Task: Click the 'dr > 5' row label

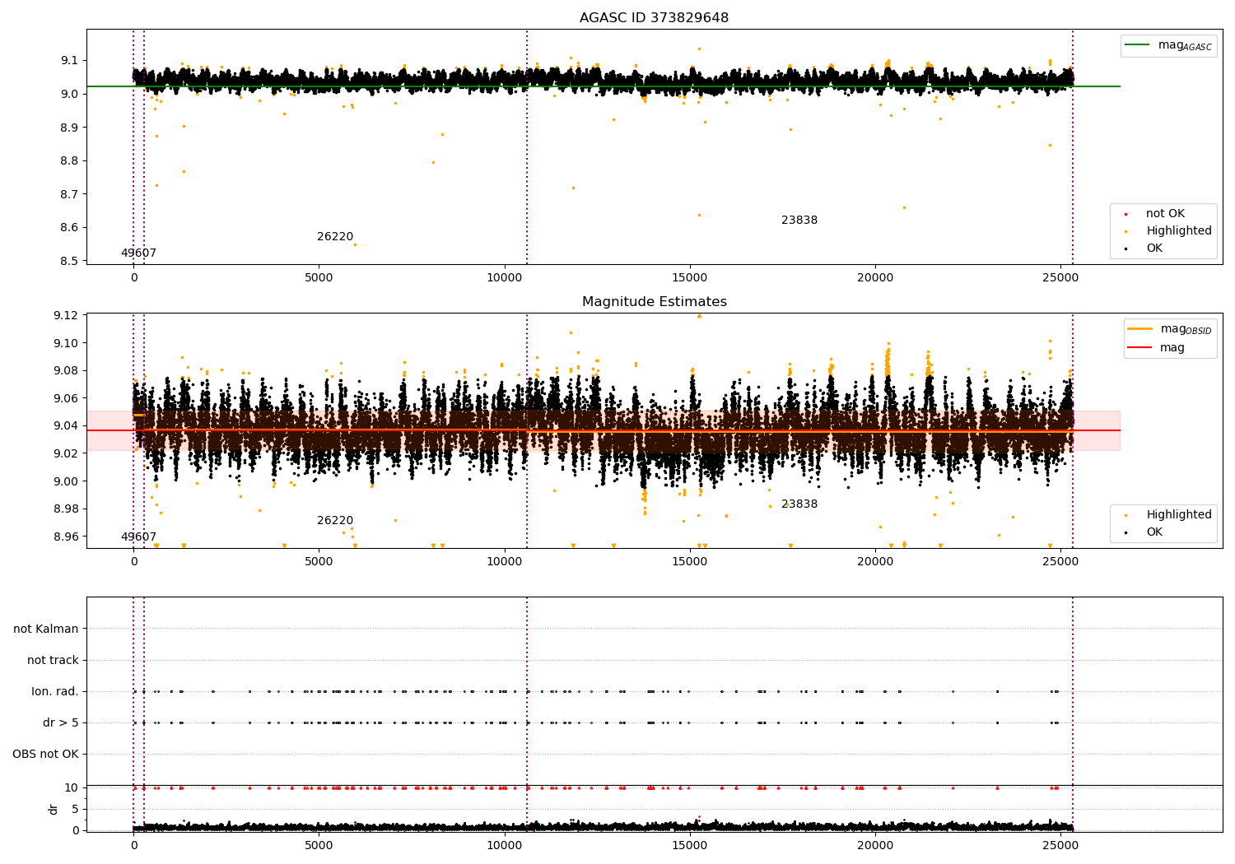Action: (61, 723)
